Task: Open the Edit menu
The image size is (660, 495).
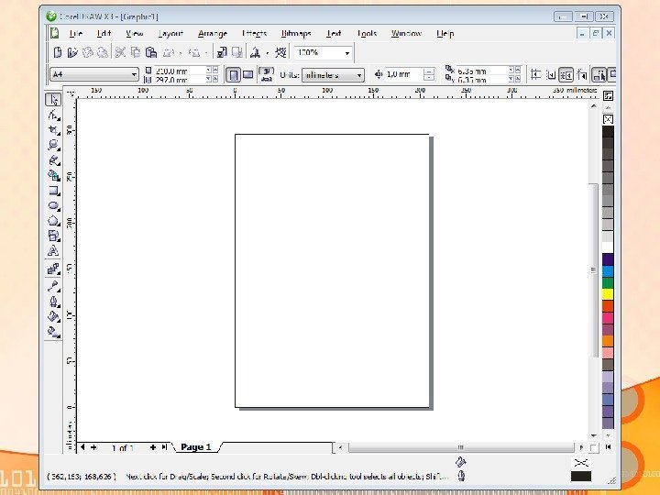Action: [x=104, y=33]
